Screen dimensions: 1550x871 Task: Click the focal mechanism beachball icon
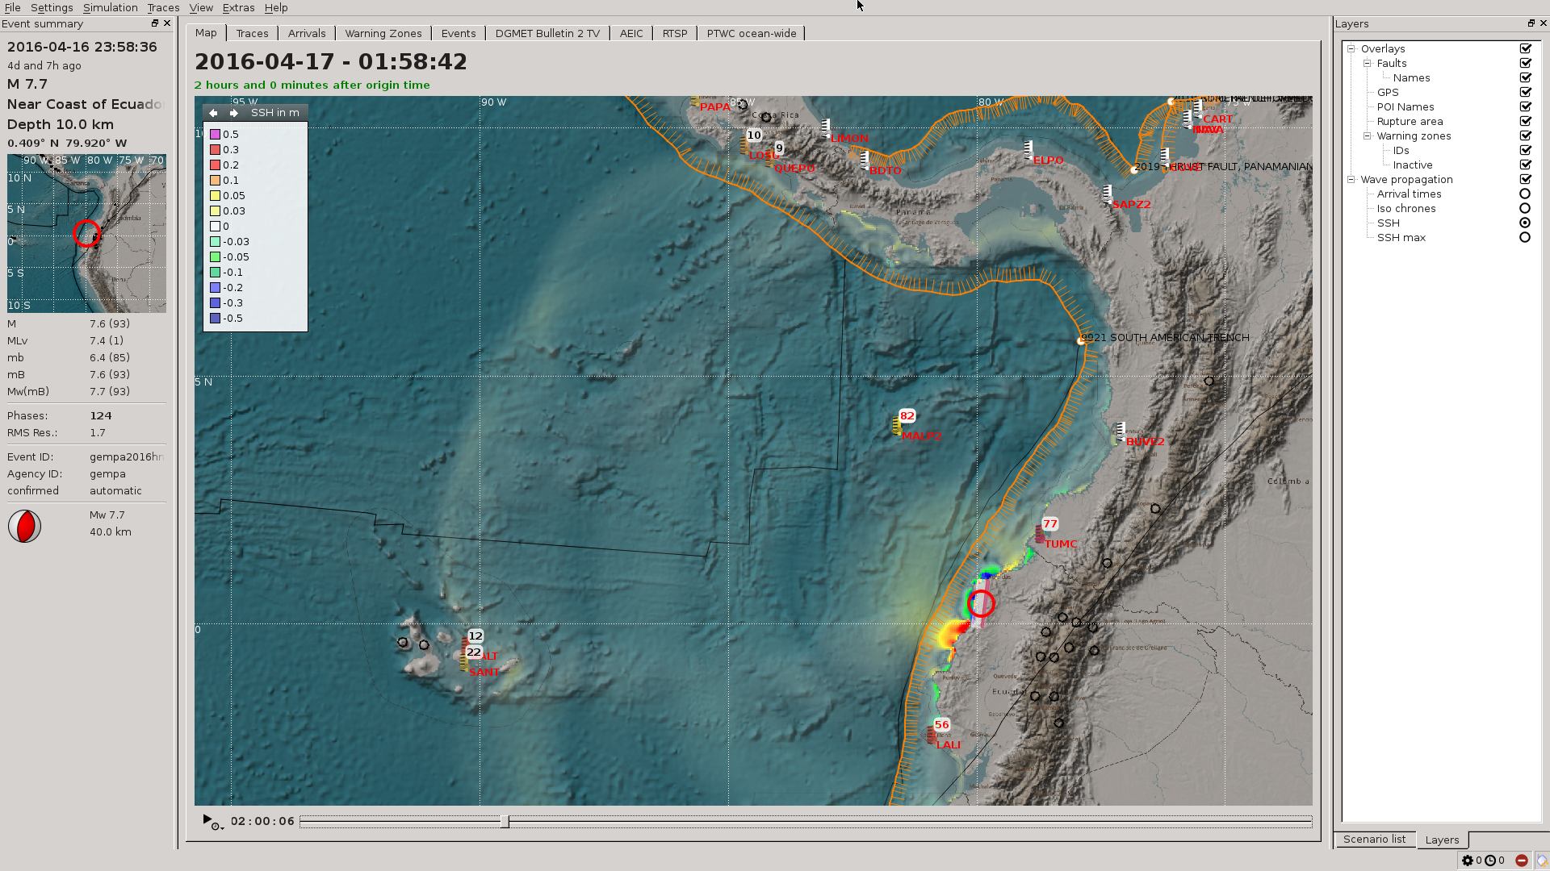coord(24,526)
